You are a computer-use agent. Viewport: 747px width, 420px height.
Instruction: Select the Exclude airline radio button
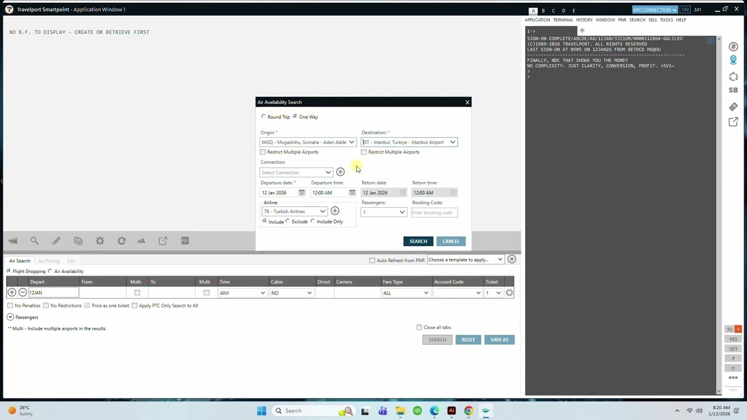(288, 222)
